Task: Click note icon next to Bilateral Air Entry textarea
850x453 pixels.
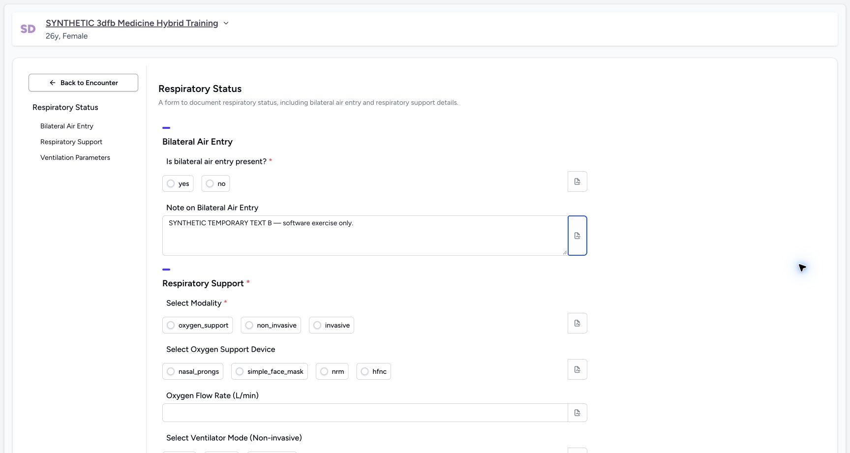Action: point(577,236)
